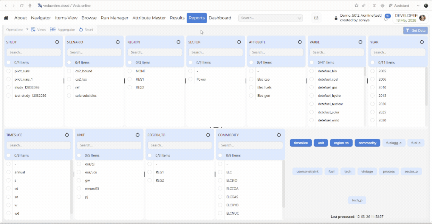Reset the SCENARIO panel selection icon
Image resolution: width=432 pixels, height=224 pixels.
pyautogui.click(x=118, y=42)
